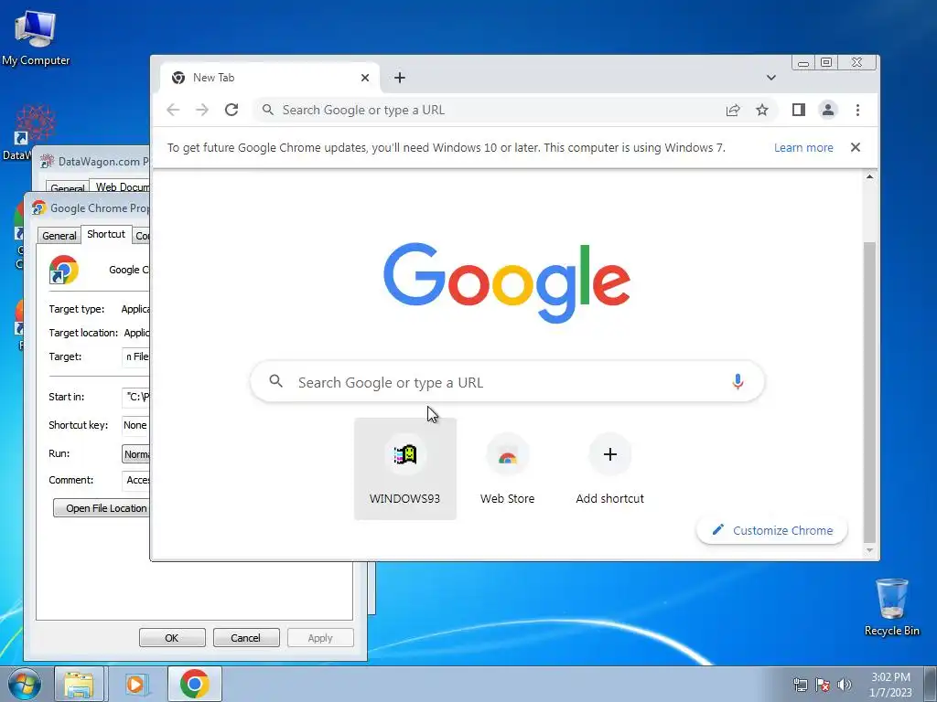The width and height of the screenshot is (937, 702).
Task: Open a new Chrome tab with plus
Action: coord(400,78)
